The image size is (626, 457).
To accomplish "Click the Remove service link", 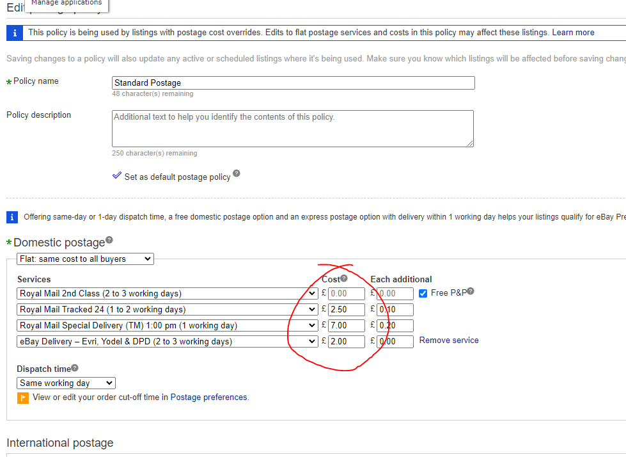I will (449, 341).
